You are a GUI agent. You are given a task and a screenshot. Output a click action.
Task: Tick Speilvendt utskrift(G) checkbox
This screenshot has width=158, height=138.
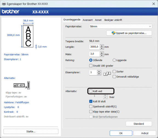[x=91, y=106]
